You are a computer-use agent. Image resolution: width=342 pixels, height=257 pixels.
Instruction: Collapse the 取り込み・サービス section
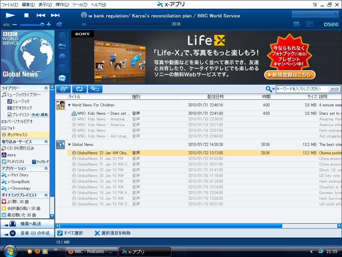[46, 142]
